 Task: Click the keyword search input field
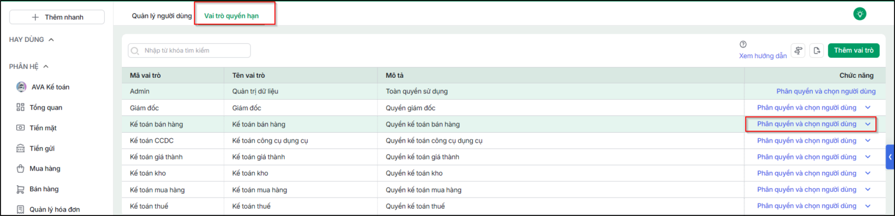point(189,50)
